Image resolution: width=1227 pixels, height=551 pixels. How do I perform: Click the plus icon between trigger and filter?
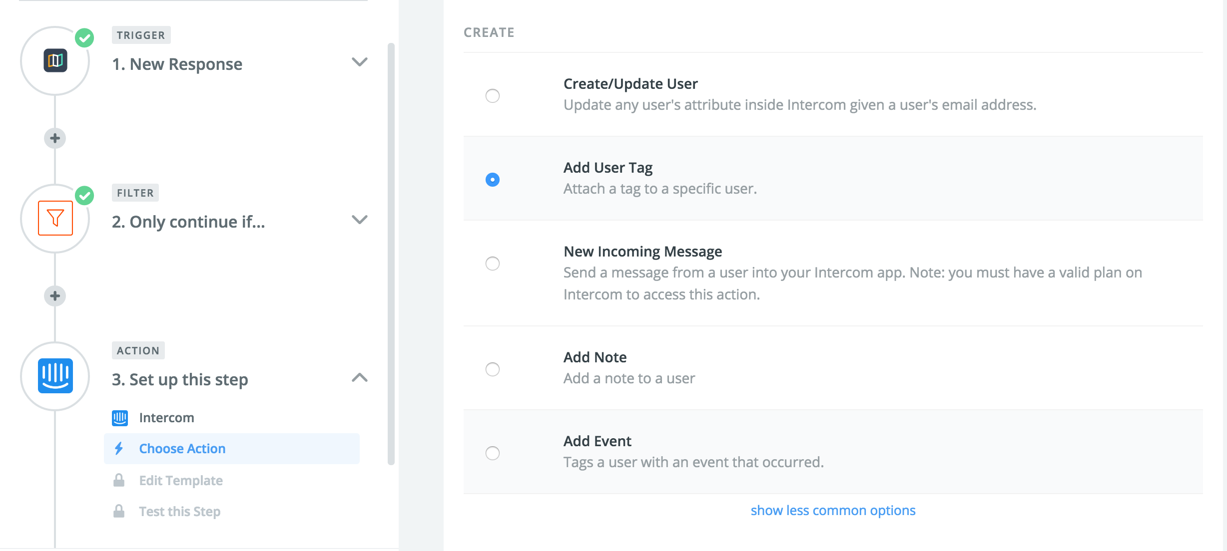pyautogui.click(x=54, y=138)
